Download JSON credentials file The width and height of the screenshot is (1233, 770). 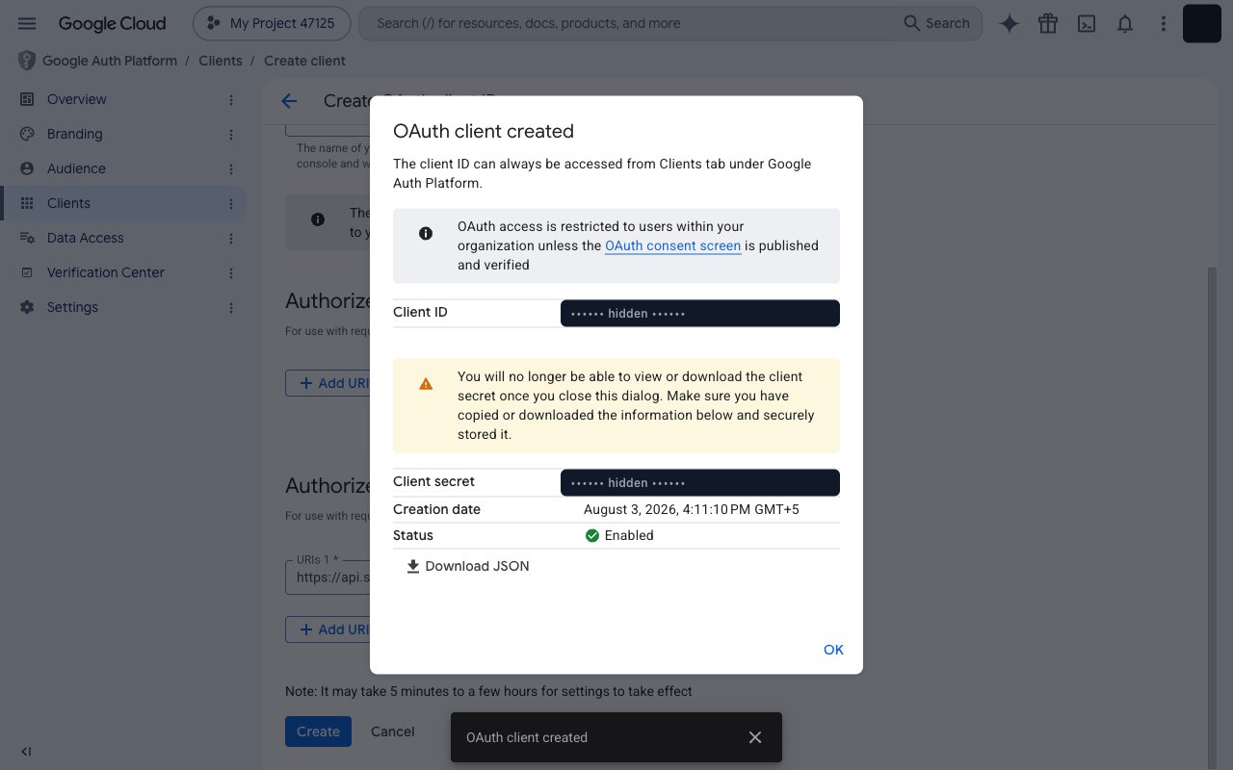467,566
